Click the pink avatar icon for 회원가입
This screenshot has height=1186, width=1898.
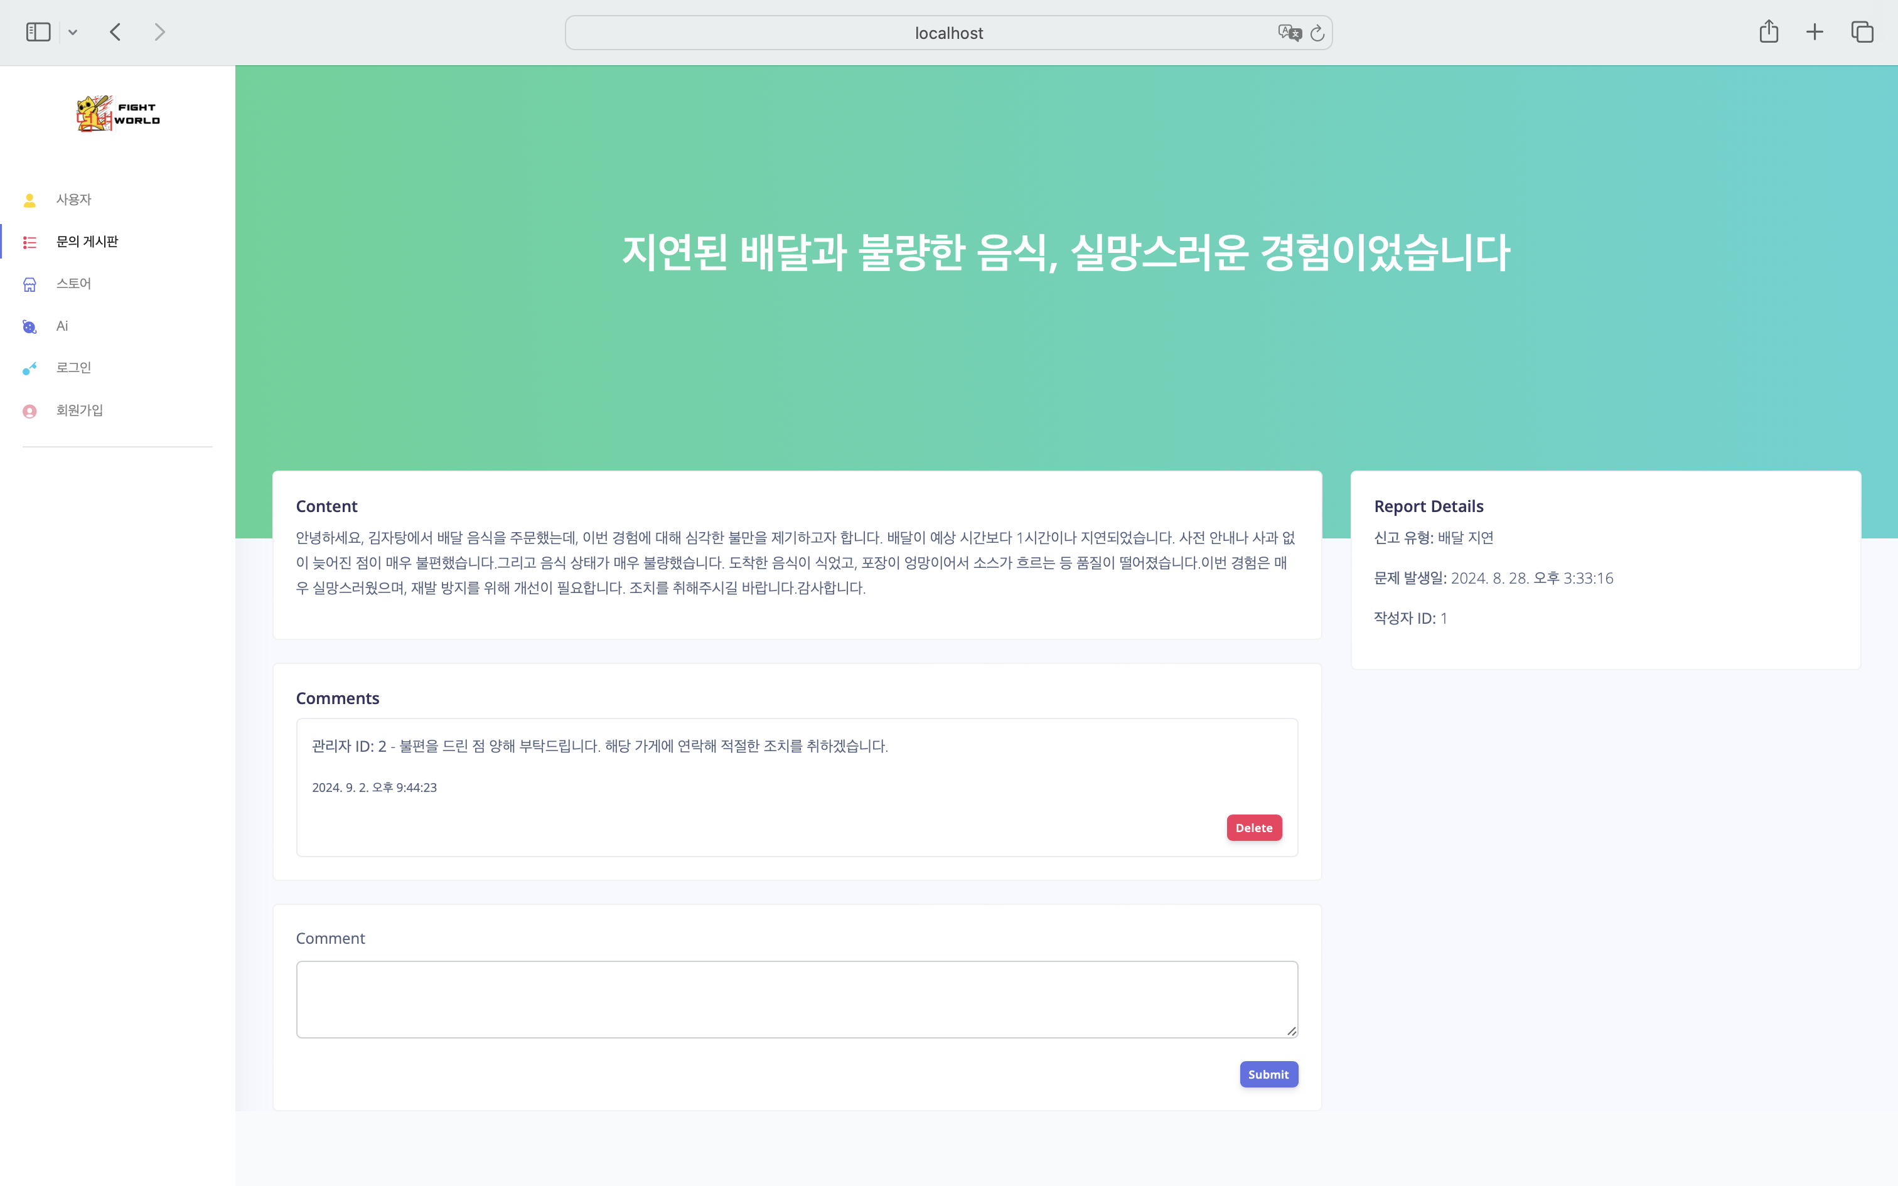click(x=29, y=411)
